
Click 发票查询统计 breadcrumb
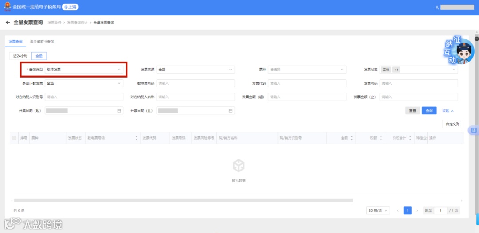(x=77, y=23)
